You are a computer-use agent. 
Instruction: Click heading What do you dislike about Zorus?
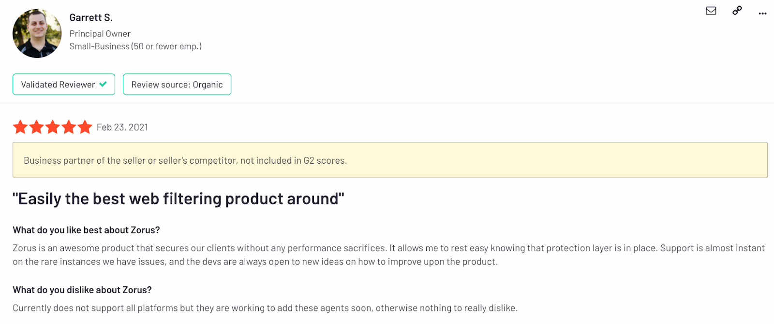click(x=82, y=290)
